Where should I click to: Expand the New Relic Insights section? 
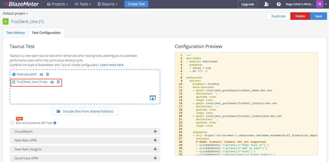pyautogui.click(x=85, y=149)
